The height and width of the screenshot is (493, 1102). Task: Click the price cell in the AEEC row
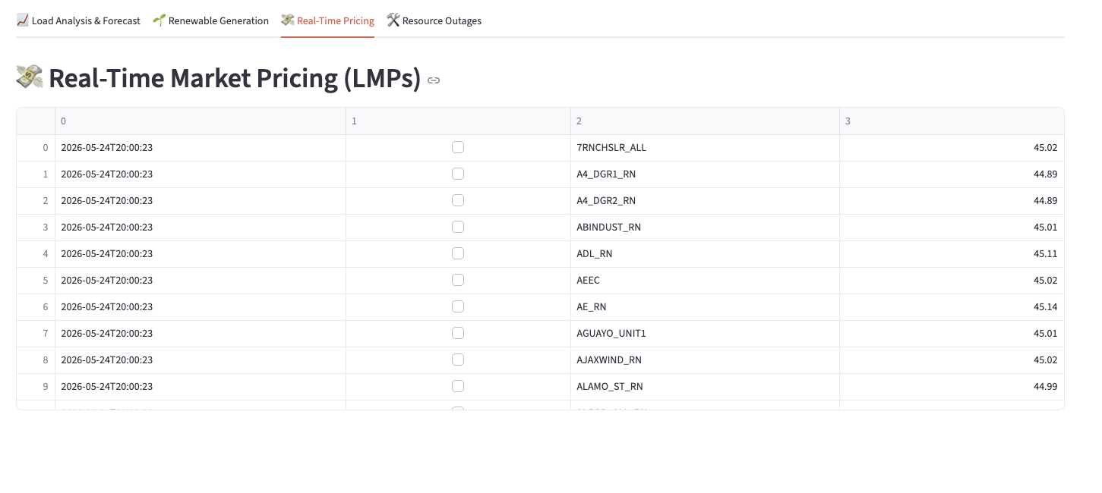952,281
